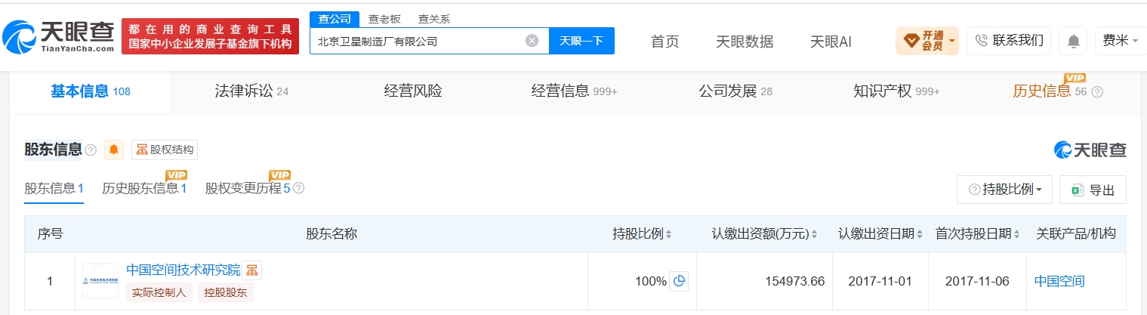Sort by 首次持股日期 column arrows

[1016, 234]
